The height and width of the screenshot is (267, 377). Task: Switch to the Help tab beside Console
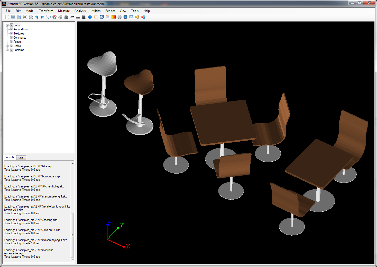(x=20, y=158)
